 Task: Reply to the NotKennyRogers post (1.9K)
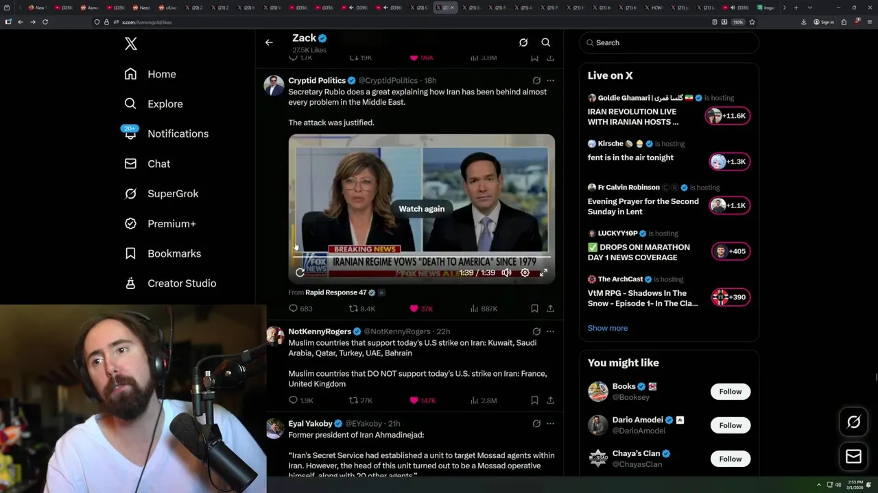click(300, 401)
